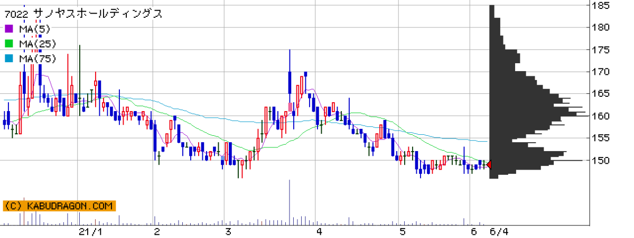Click the tallest volume bar in March
The image size is (634, 238).
pyautogui.click(x=290, y=202)
